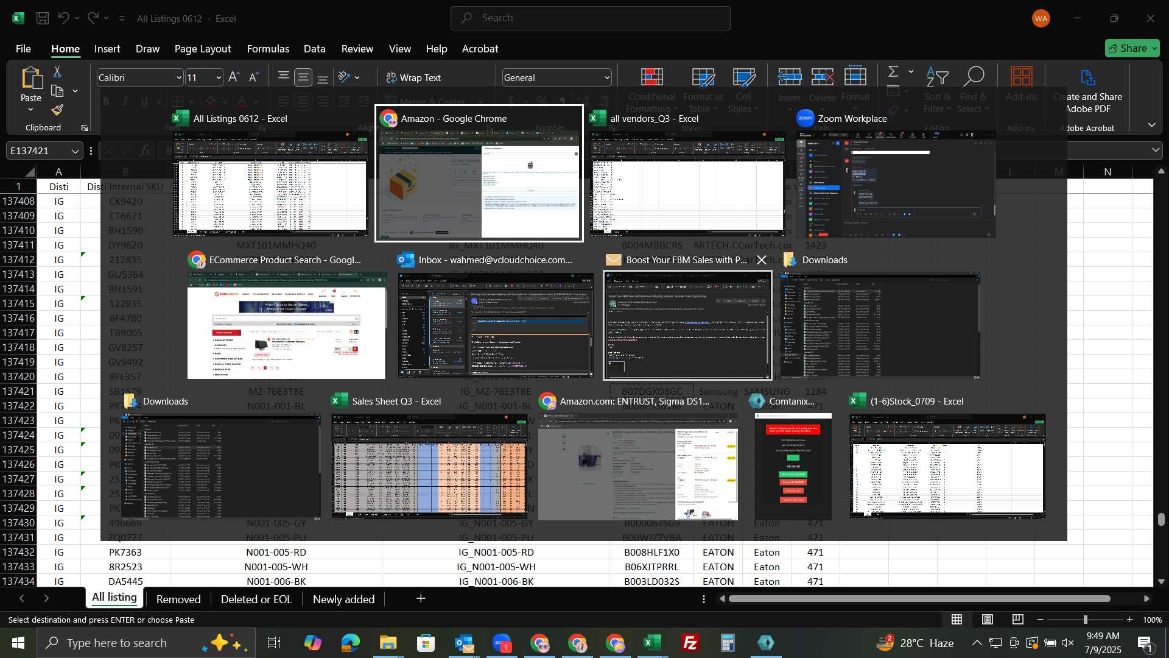Viewport: 1169px width, 658px height.
Task: Toggle Middle Align in alignment group
Action: pyautogui.click(x=303, y=77)
